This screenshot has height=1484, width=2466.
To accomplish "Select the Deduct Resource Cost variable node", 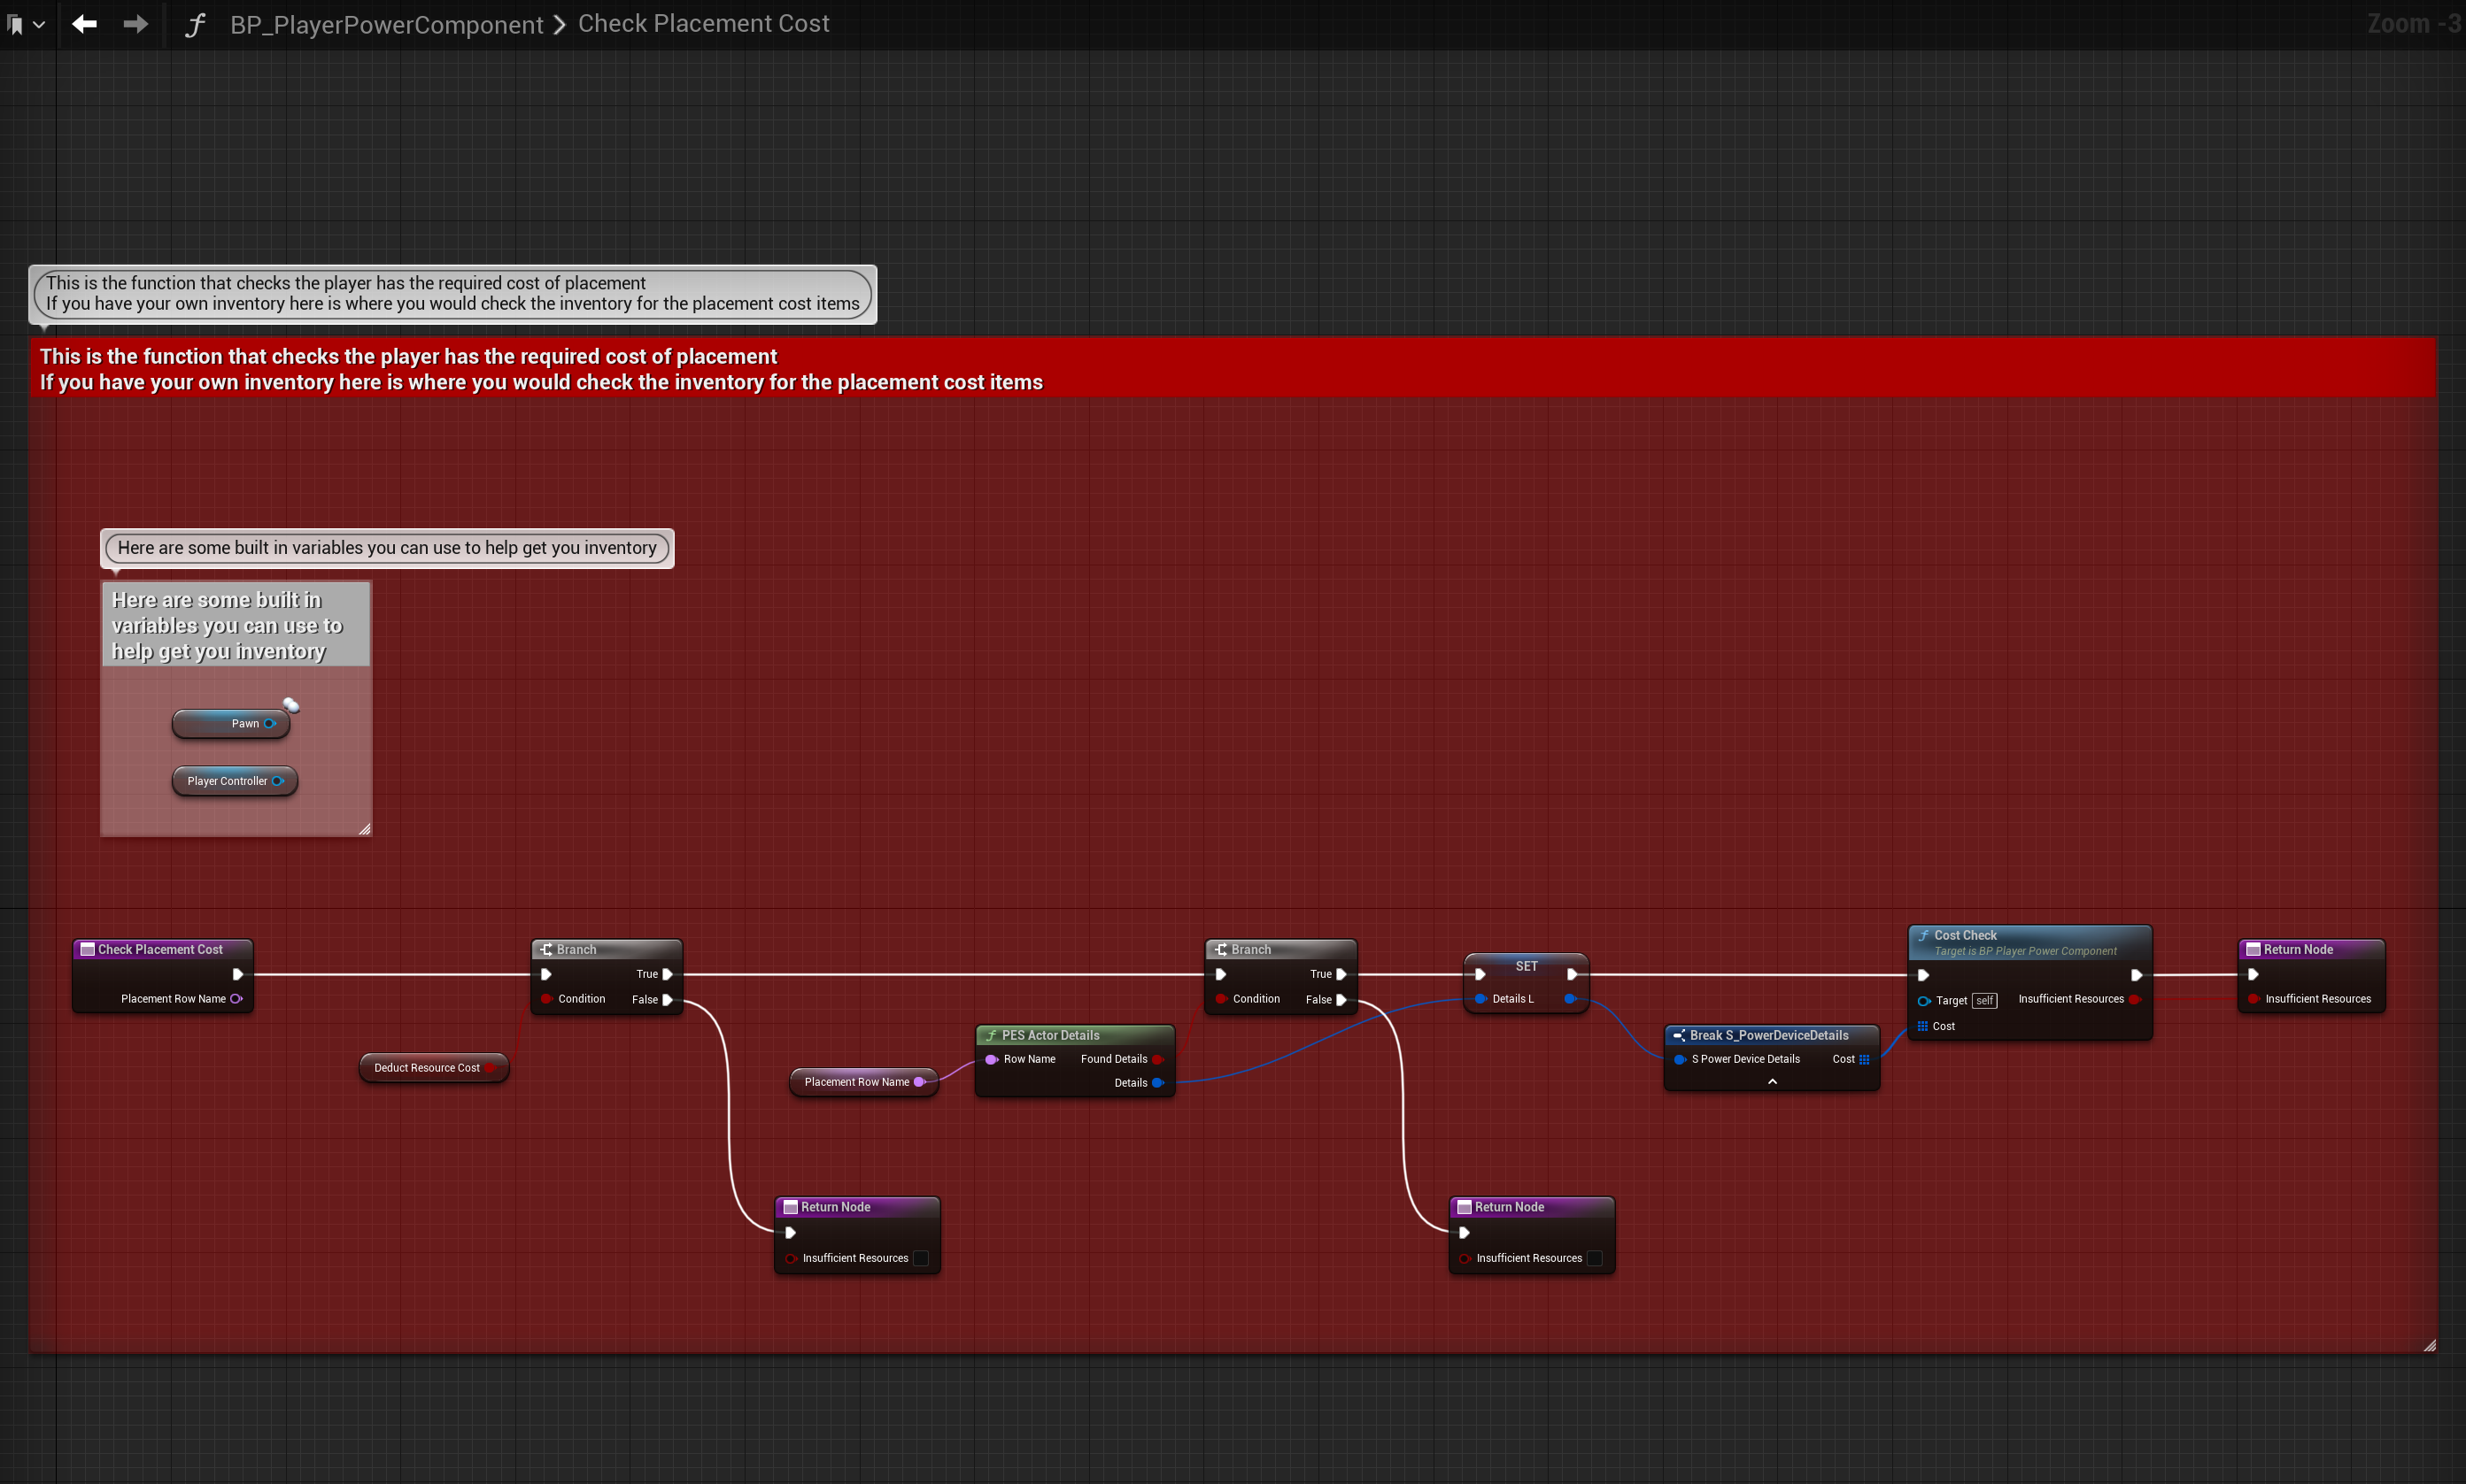I will pyautogui.click(x=426, y=1068).
